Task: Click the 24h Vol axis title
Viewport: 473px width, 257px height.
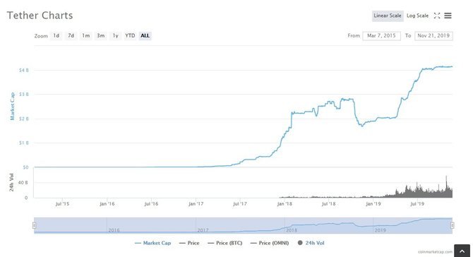Action: click(x=11, y=182)
